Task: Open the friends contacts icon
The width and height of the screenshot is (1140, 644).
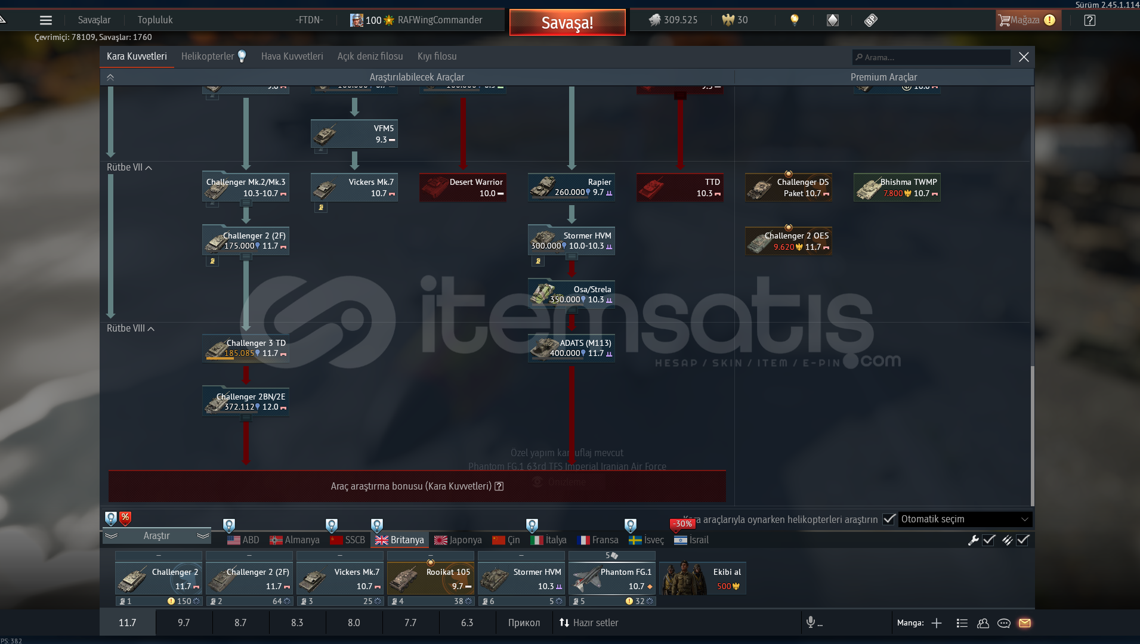Action: coord(983,623)
